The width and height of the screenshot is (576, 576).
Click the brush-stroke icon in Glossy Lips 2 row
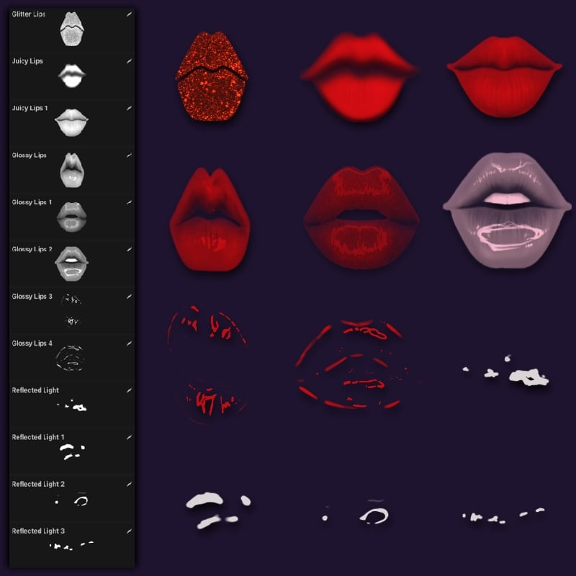click(130, 249)
